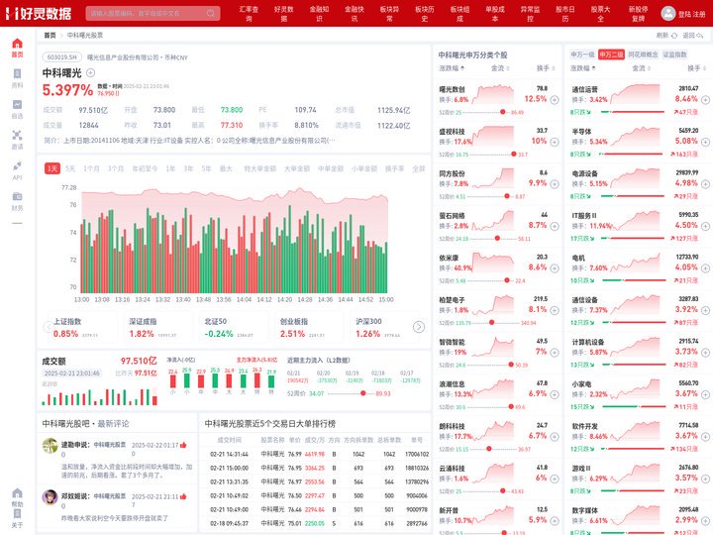Viewport: 713px width, 535px height.
Task: Add IT服务II sector using its plus icon
Action: click(705, 226)
